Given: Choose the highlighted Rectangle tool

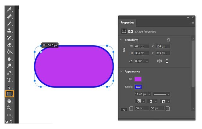Looking at the screenshot, I should (x=9, y=94).
